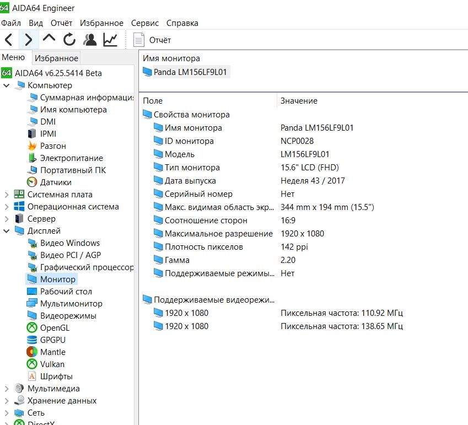Image resolution: width=468 pixels, height=425 pixels.
Task: Select the Дата выпуска row
Action: pyautogui.click(x=249, y=181)
